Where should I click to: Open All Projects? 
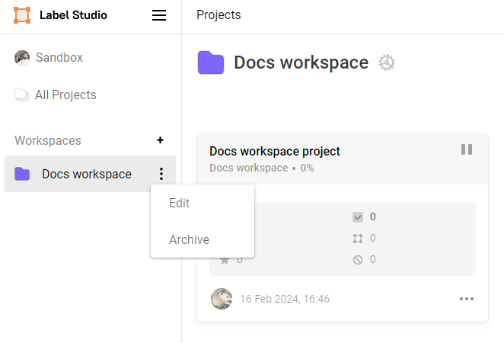65,95
